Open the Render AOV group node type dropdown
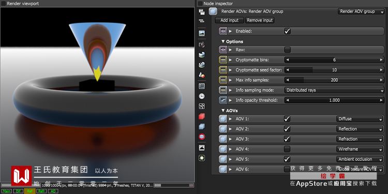 [361, 11]
